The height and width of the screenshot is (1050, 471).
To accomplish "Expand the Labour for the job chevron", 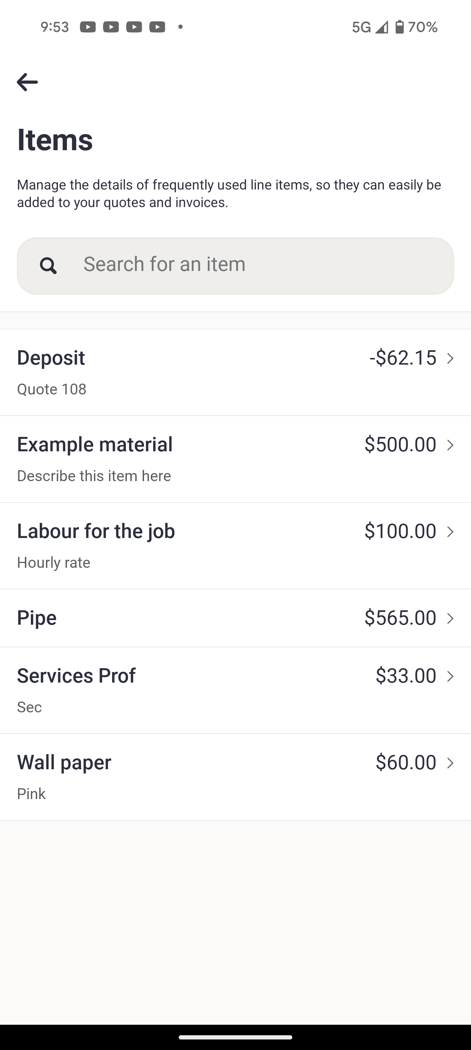I will click(450, 532).
